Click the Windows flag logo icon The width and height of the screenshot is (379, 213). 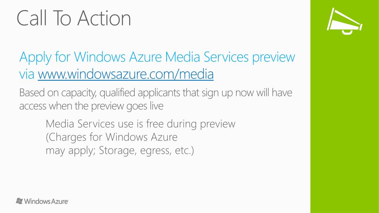[x=19, y=201]
